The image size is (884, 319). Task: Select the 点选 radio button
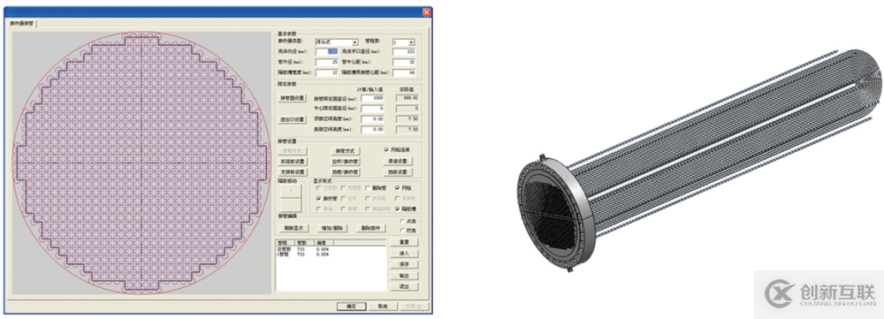[402, 221]
